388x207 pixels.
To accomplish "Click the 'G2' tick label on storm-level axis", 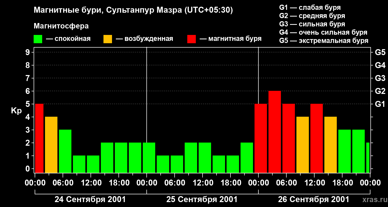I will tap(380, 91).
